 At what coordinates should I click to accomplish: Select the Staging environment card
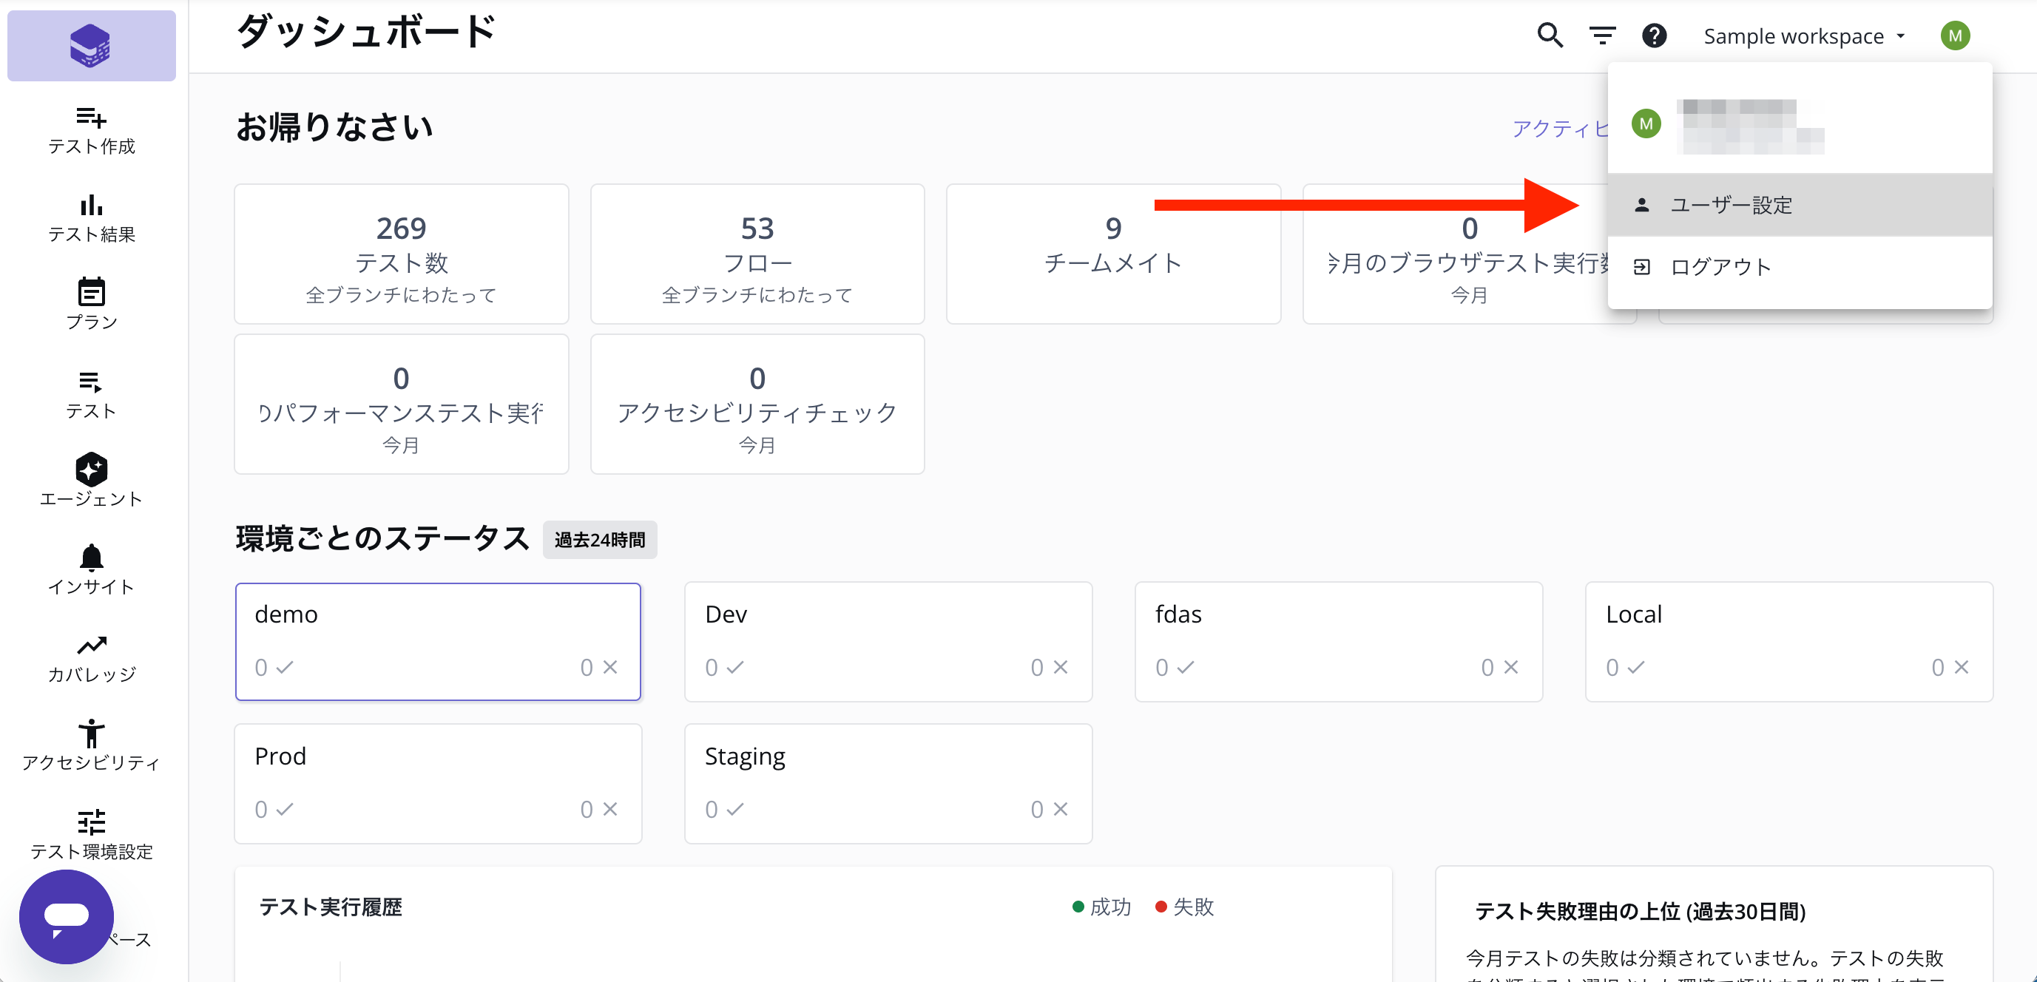888,784
